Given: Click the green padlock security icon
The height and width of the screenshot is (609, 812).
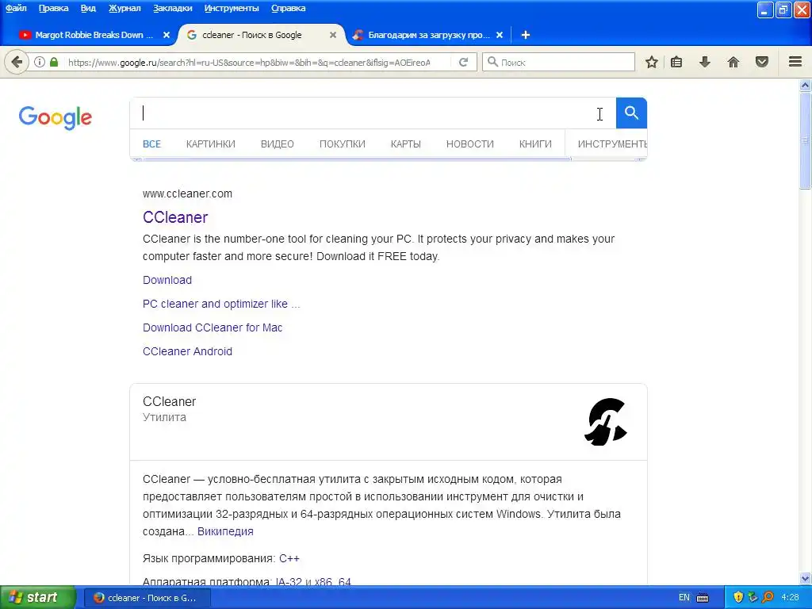Looking at the screenshot, I should pyautogui.click(x=54, y=62).
